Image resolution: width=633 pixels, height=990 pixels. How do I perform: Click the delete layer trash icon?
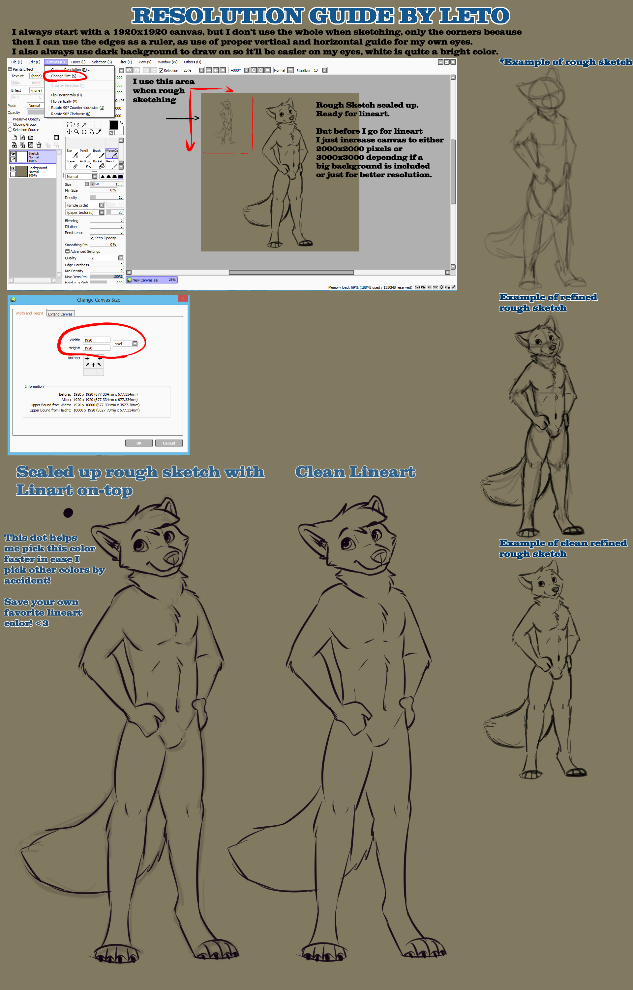(39, 145)
